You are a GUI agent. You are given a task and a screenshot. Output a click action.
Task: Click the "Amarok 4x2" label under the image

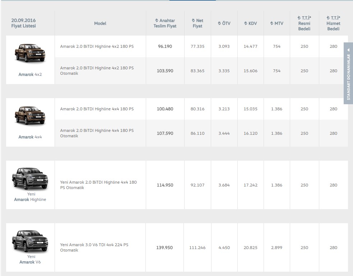30,75
